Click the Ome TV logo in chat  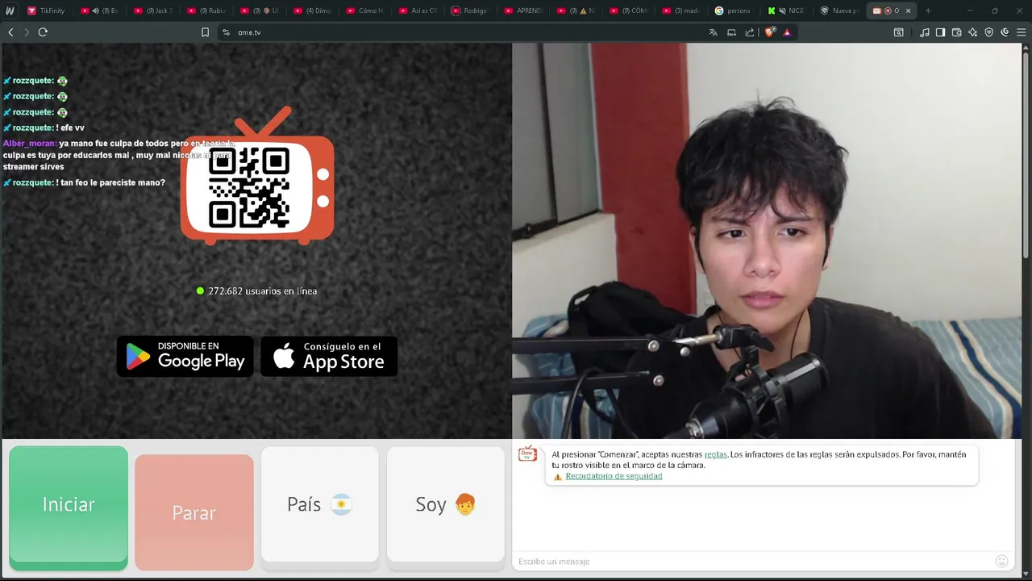tap(527, 454)
